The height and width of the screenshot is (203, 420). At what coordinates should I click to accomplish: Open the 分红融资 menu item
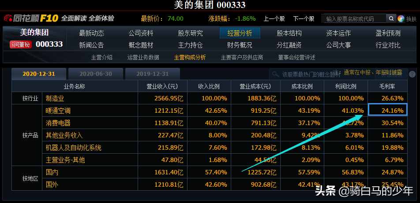289,45
